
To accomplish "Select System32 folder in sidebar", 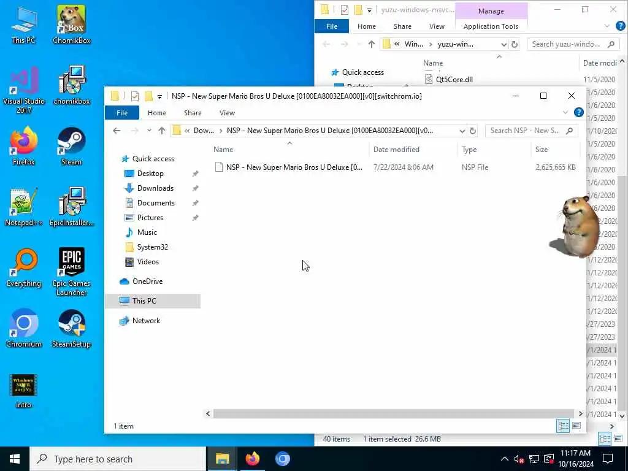I will pyautogui.click(x=152, y=247).
